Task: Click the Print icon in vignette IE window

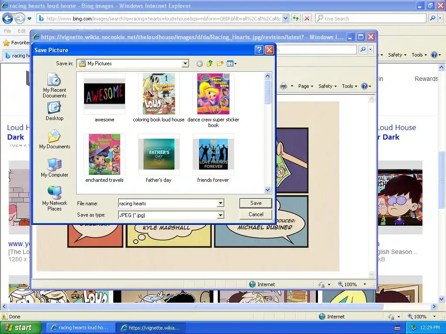Action: [284, 86]
